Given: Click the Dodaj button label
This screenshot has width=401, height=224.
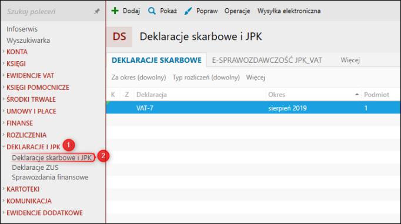Looking at the screenshot, I should pyautogui.click(x=132, y=11).
